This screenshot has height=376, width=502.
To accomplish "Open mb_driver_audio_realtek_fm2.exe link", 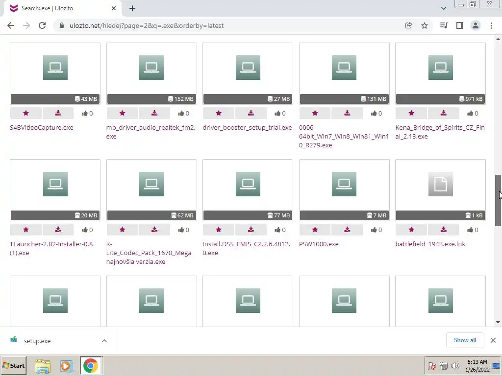I will [x=151, y=132].
